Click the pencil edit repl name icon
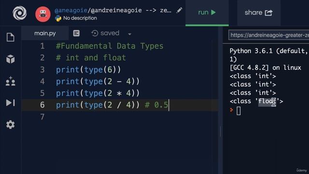309x174 pixels. click(179, 10)
